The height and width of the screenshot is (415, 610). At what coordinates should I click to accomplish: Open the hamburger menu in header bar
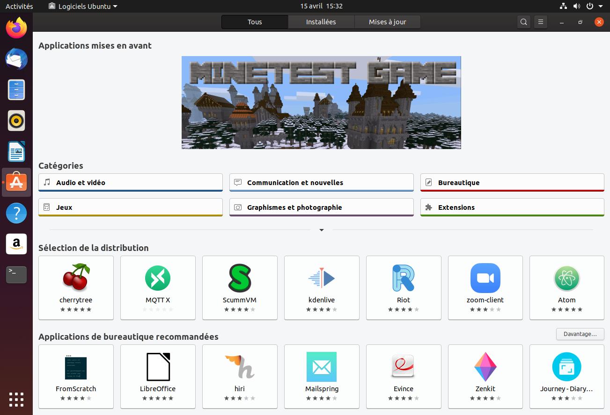point(541,22)
